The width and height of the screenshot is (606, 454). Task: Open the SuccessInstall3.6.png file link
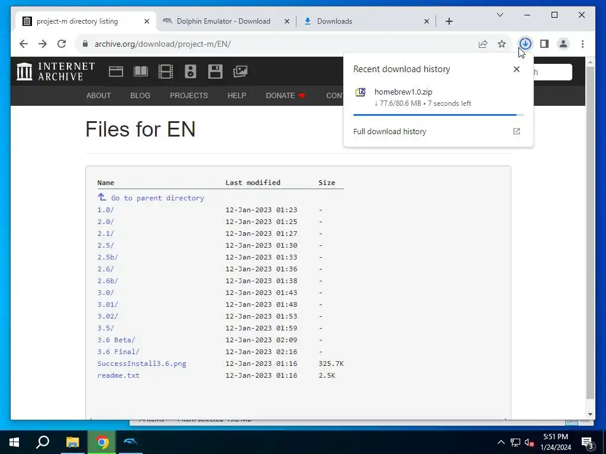[141, 364]
